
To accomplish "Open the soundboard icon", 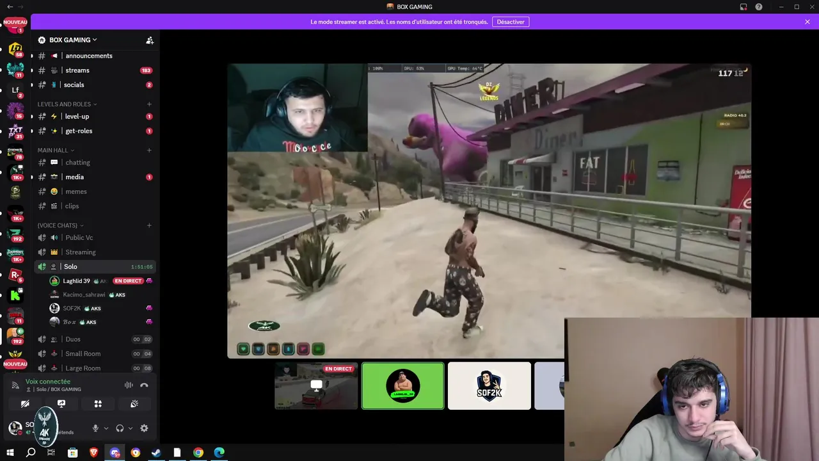I will tap(134, 404).
